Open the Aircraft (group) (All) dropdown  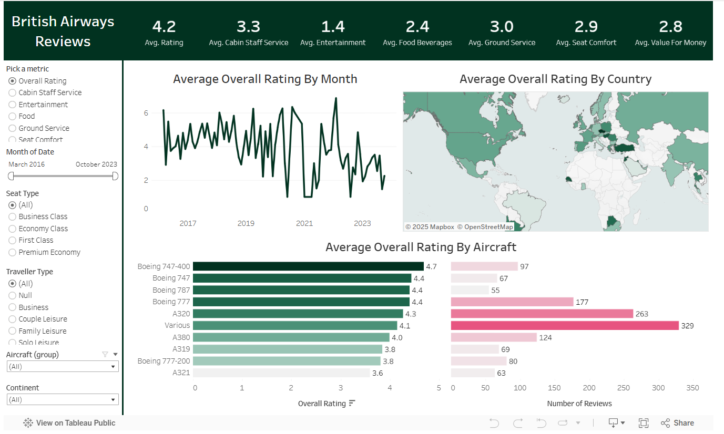point(63,367)
